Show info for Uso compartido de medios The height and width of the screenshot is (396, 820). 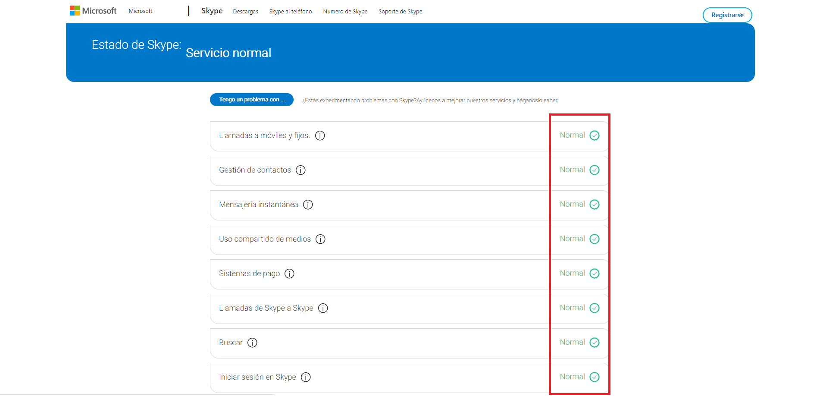pos(320,239)
